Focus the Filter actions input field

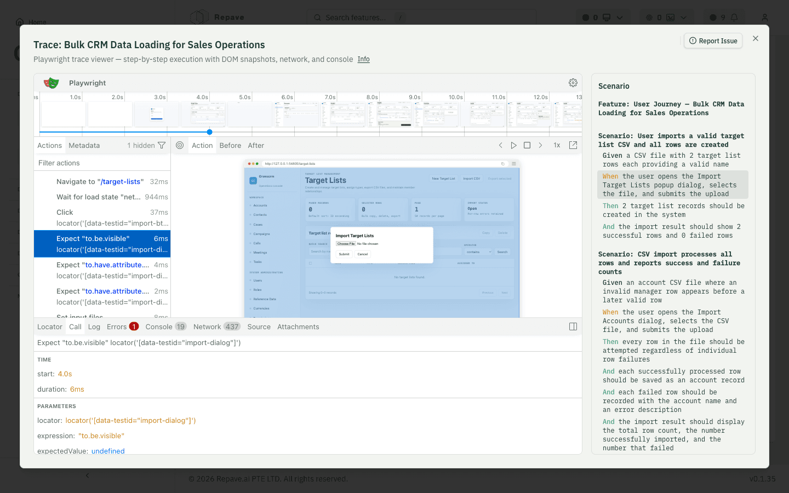(x=102, y=163)
